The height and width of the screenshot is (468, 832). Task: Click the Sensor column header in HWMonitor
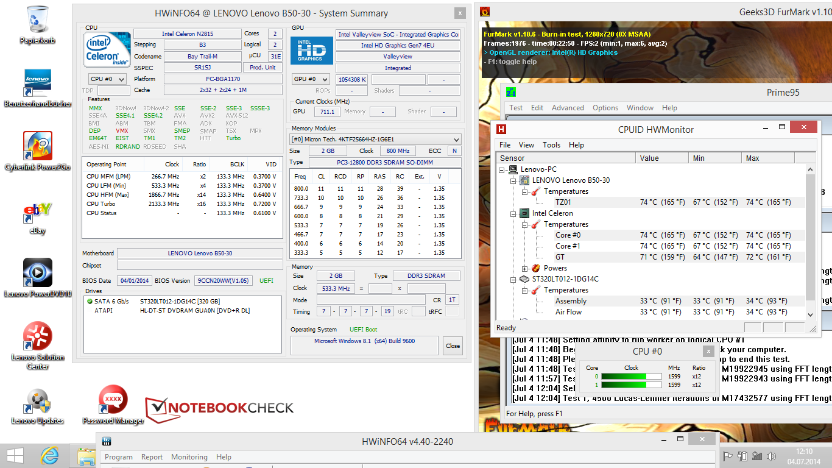[x=566, y=158]
